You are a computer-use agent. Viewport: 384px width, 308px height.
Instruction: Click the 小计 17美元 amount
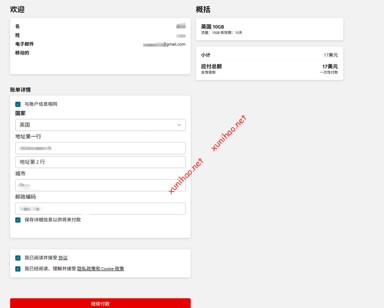pyautogui.click(x=330, y=55)
